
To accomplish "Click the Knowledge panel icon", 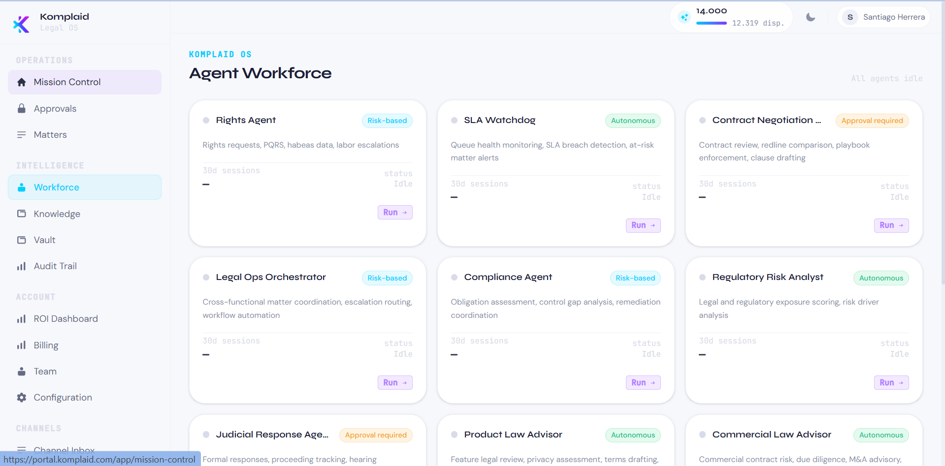I will [x=21, y=214].
